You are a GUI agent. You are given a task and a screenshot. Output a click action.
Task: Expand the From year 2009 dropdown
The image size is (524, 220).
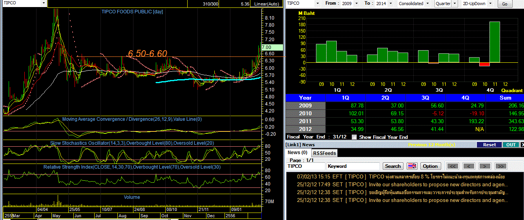click(356, 3)
